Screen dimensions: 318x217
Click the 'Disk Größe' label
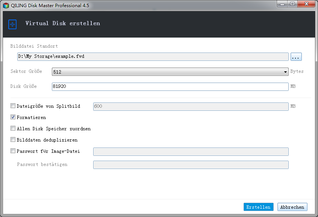(x=24, y=86)
